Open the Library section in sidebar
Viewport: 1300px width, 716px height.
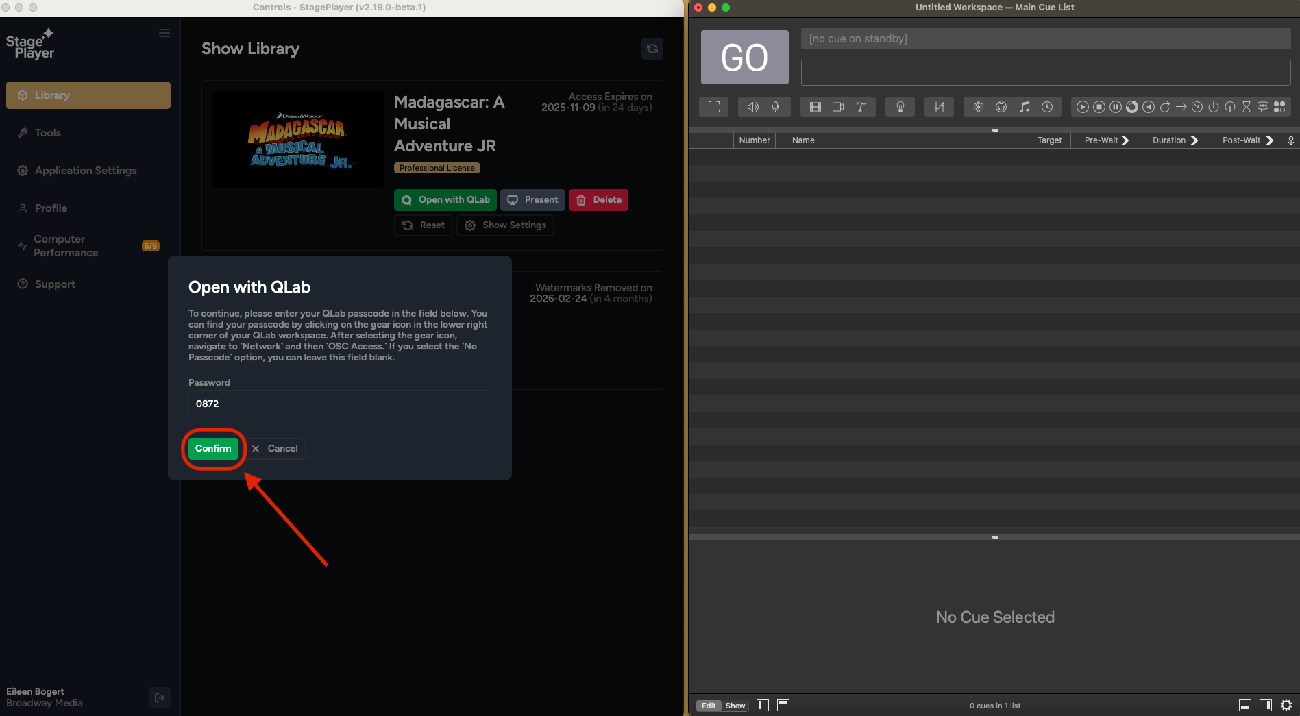click(x=88, y=95)
